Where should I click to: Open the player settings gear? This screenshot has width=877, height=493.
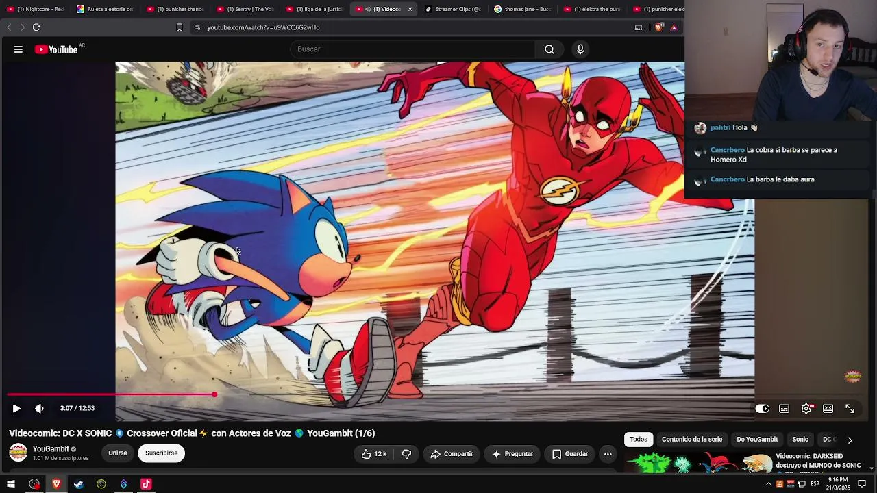[806, 409]
